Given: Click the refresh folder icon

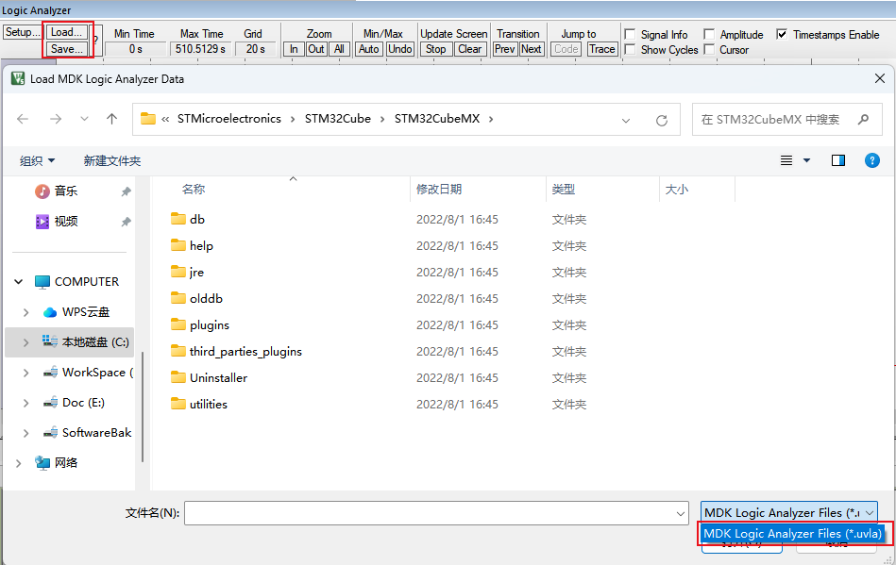Looking at the screenshot, I should [662, 120].
